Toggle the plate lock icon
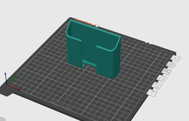Viewport: 189px width, 121px height. pos(162,78)
